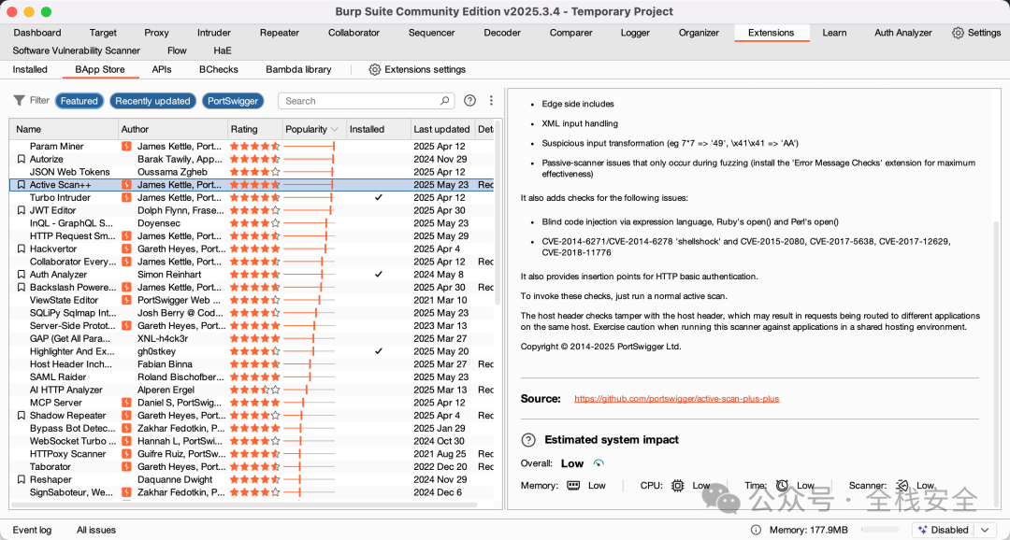The height and width of the screenshot is (540, 1010).
Task: Click bookmark icon on Shadow Repeater row
Action: tap(22, 415)
